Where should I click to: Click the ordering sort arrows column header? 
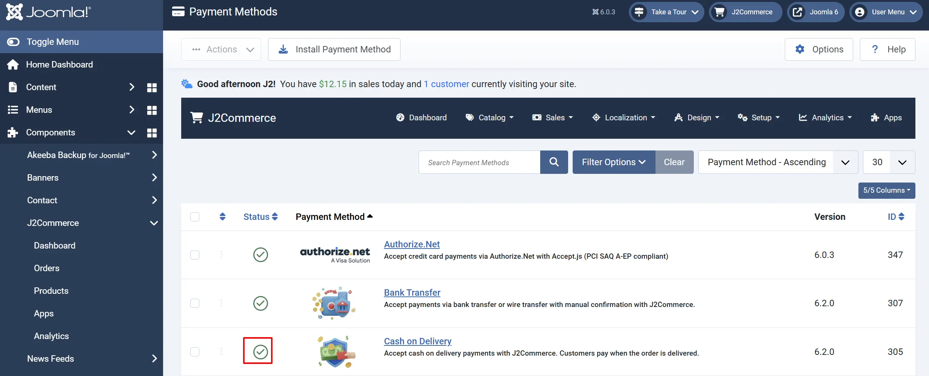pos(222,216)
